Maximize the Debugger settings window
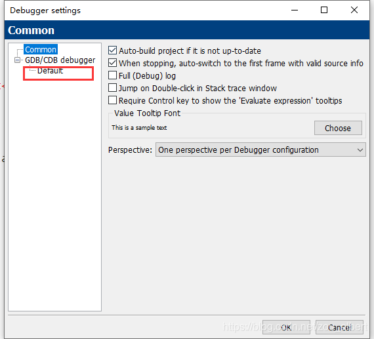374x339 pixels. click(324, 10)
